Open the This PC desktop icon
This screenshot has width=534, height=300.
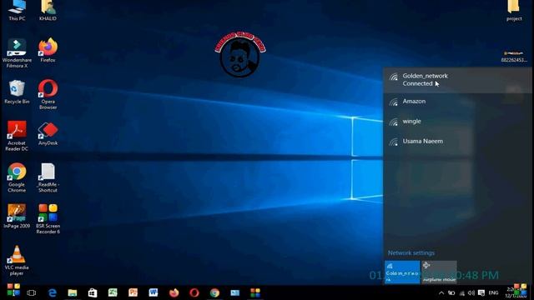[17, 10]
